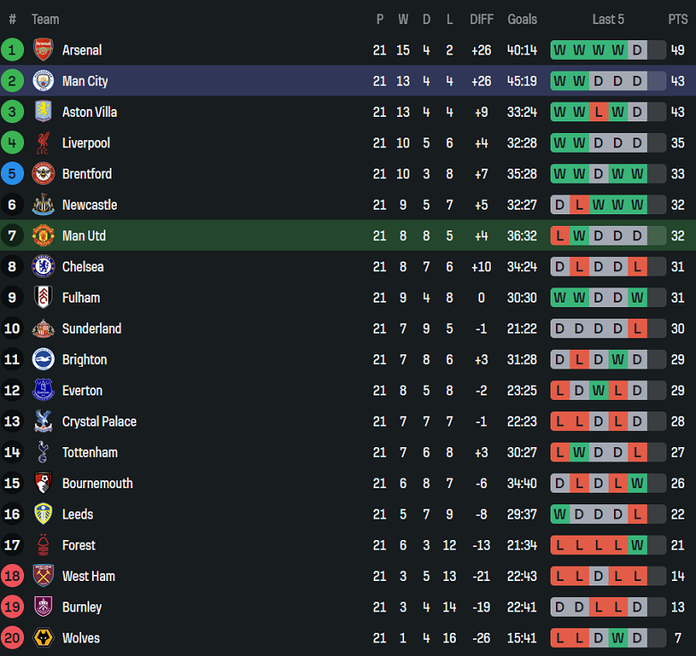Click the Goals column header
This screenshot has width=696, height=656.
coord(522,19)
